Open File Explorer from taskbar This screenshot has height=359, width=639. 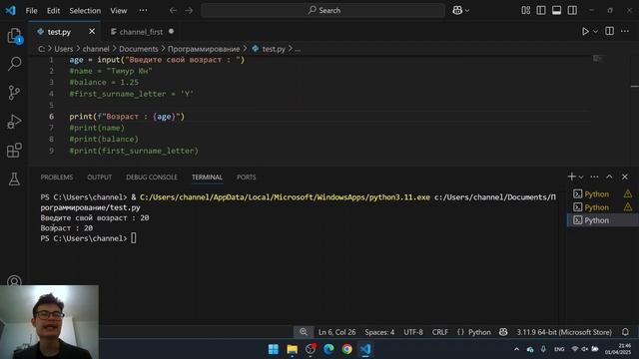coord(292,349)
